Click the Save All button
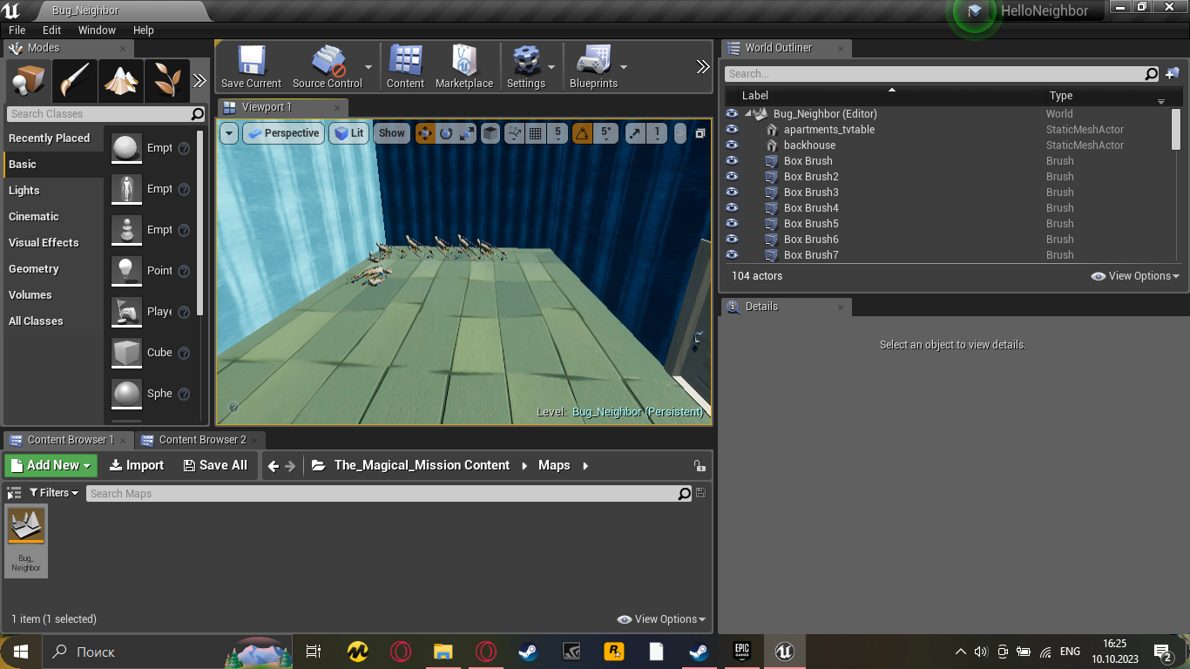Viewport: 1190px width, 669px height. 215,465
